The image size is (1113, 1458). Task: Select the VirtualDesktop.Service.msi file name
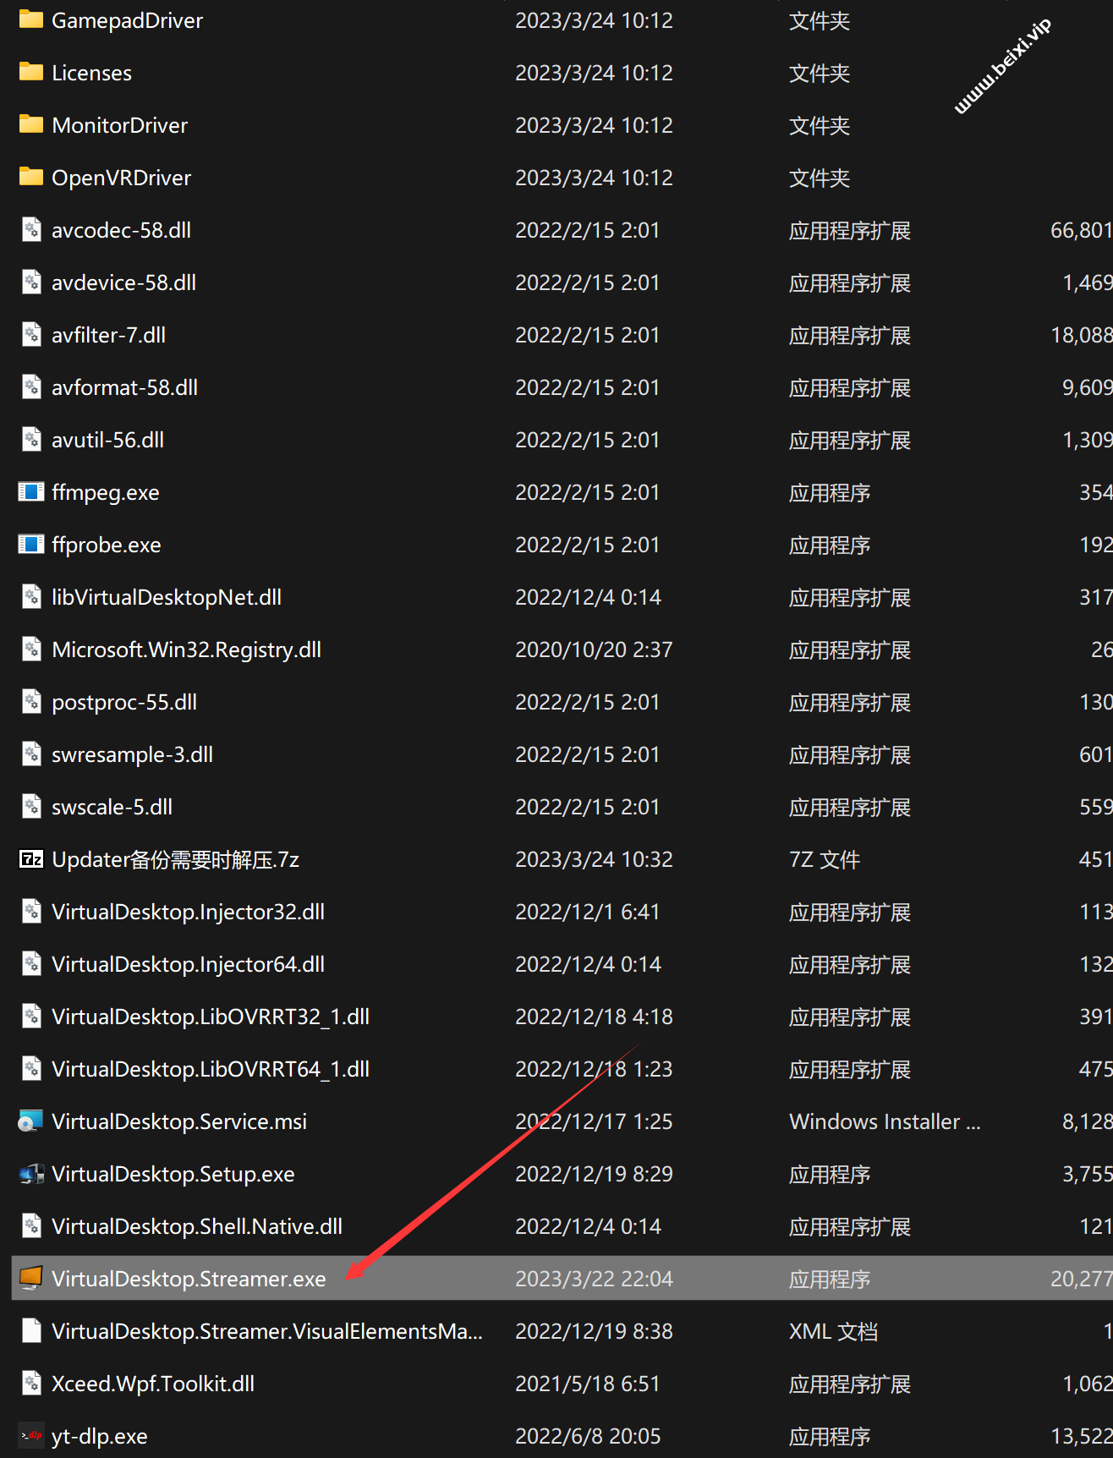point(179,1121)
